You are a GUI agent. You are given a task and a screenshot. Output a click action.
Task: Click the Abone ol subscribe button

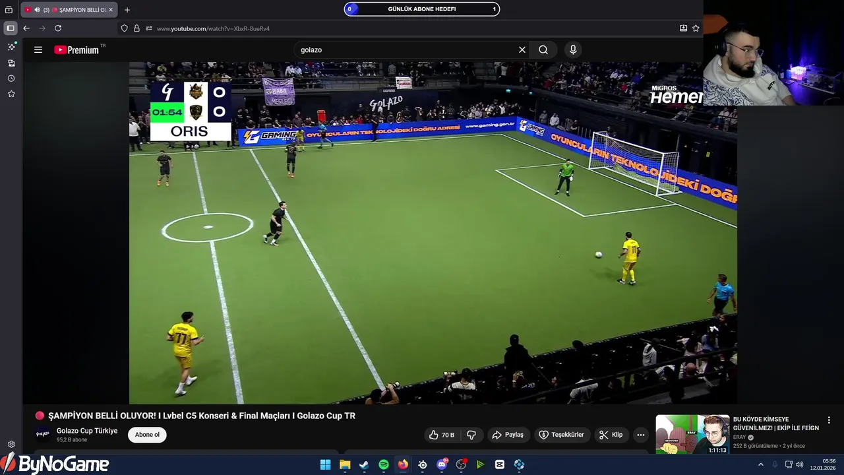point(147,435)
